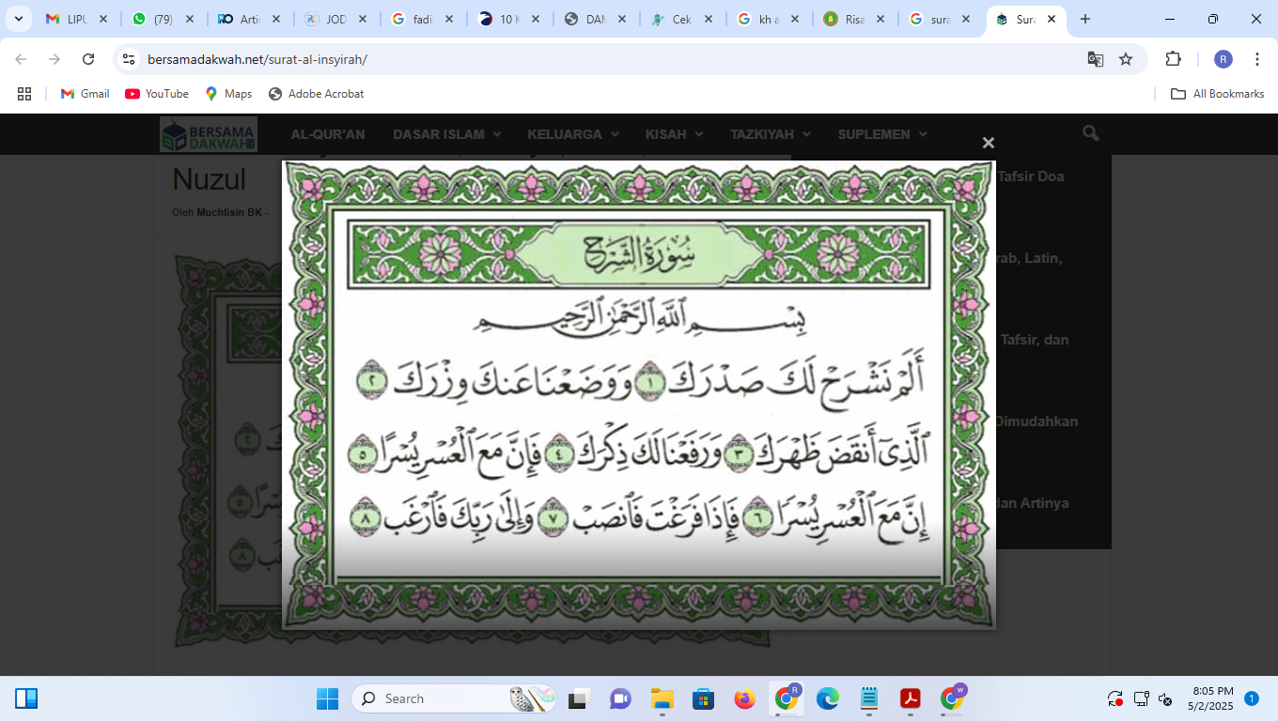Image resolution: width=1278 pixels, height=721 pixels.
Task: Expand the SUPLEMEN menu
Action: click(882, 134)
